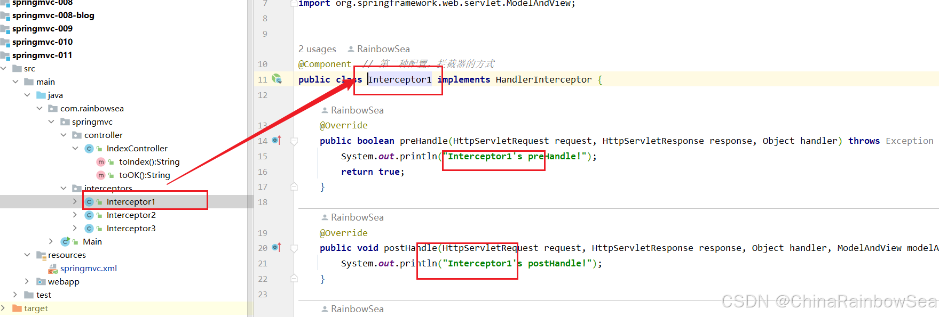The width and height of the screenshot is (939, 317).
Task: Click the resources folder icon
Action: (x=41, y=255)
